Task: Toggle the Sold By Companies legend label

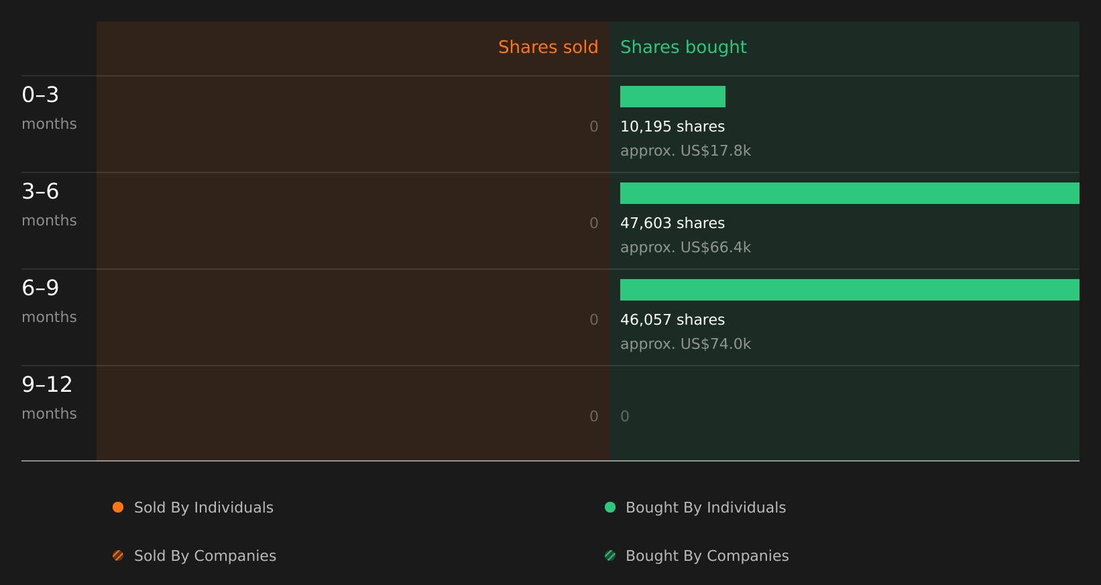Action: click(205, 556)
